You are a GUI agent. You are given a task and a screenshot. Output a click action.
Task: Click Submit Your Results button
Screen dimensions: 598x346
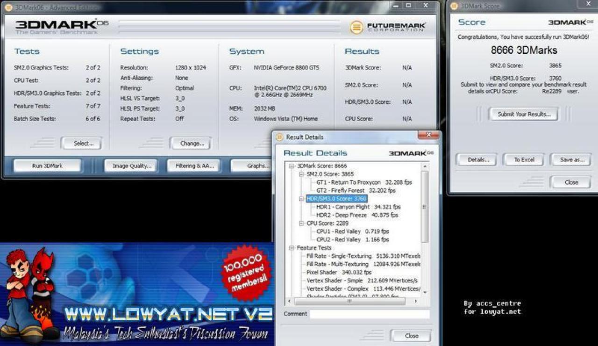[x=524, y=114]
